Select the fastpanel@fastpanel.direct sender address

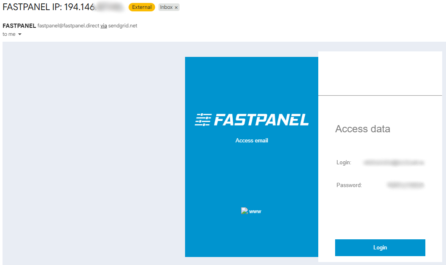(68, 26)
